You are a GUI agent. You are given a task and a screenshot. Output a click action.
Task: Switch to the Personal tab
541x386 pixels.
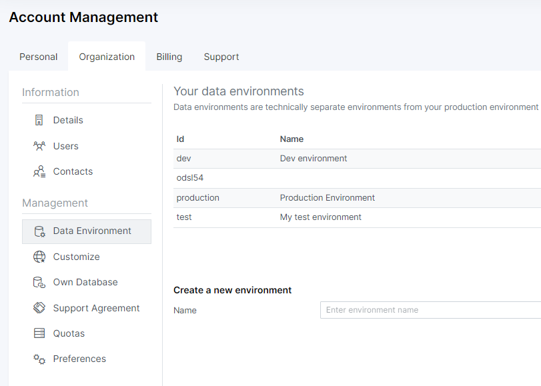pyautogui.click(x=38, y=57)
